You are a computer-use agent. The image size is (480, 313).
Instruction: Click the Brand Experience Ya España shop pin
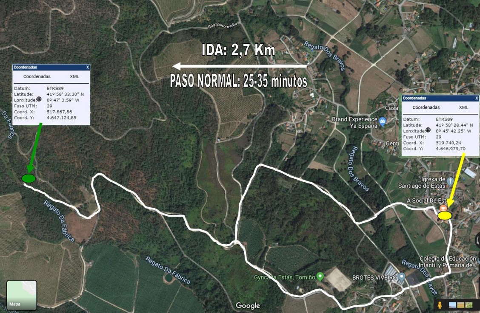(383, 121)
